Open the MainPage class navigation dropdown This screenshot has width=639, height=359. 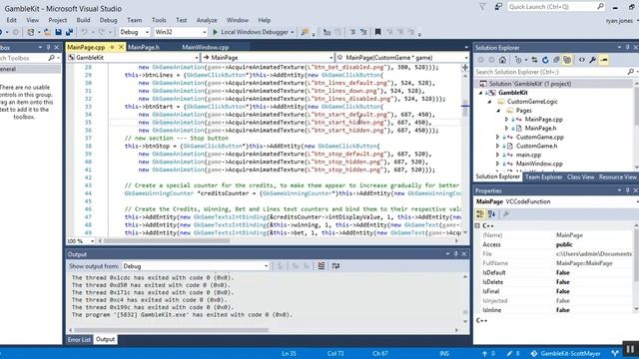pos(269,58)
